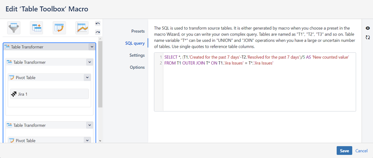Viewport: 373px width, 158px height.
Task: Click the undo arrow icon
Action: pyautogui.click(x=98, y=24)
